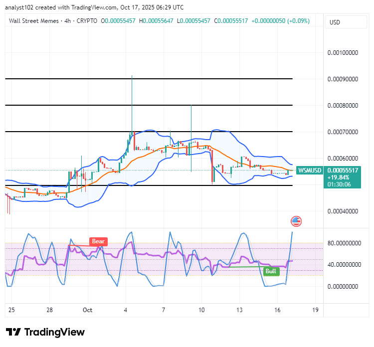Click the date label 25 on time axis
The width and height of the screenshot is (374, 347).
11,310
